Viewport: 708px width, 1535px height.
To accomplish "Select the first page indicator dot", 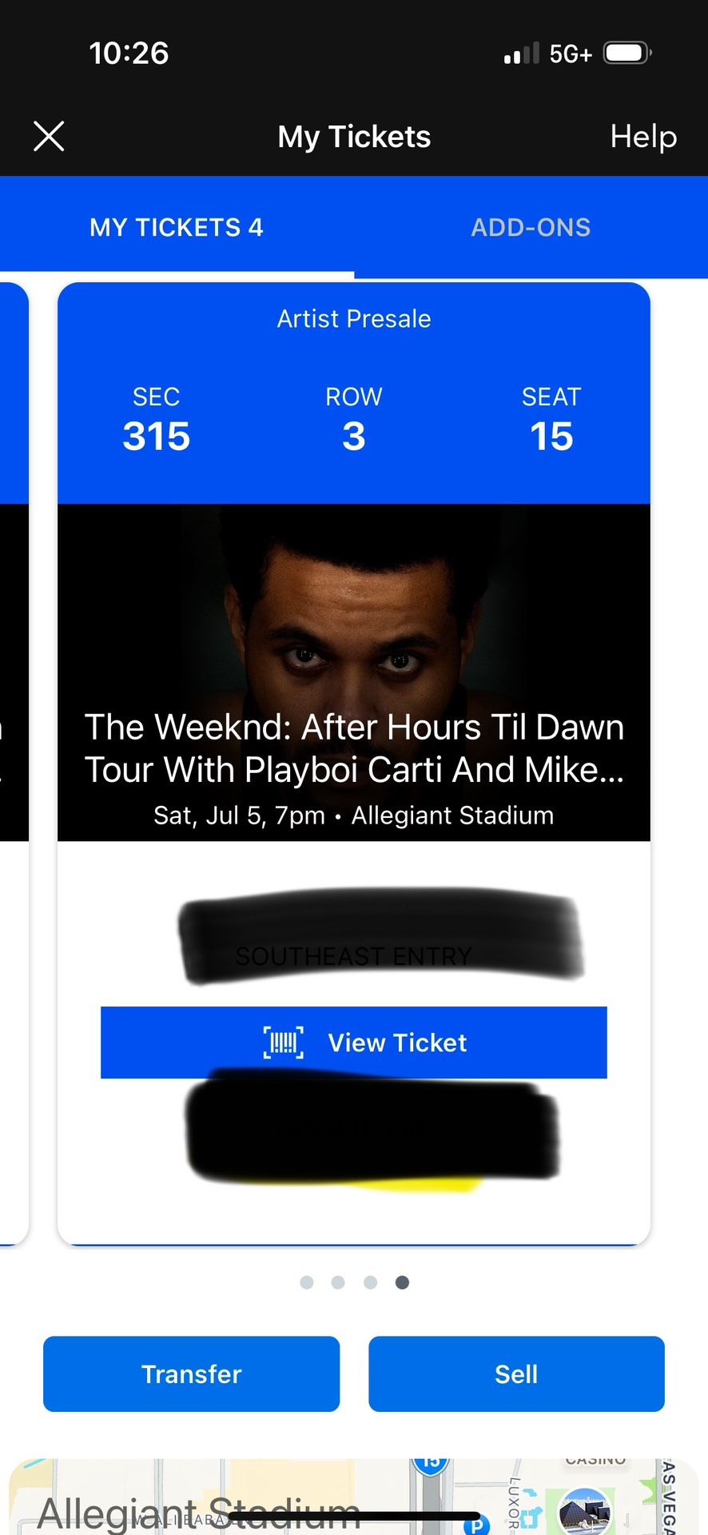I will pyautogui.click(x=307, y=1282).
